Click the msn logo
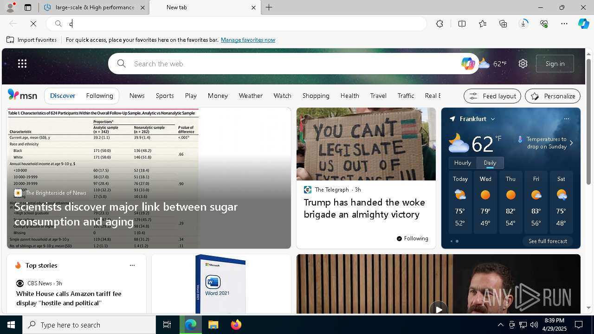The height and width of the screenshot is (334, 594). [x=22, y=95]
